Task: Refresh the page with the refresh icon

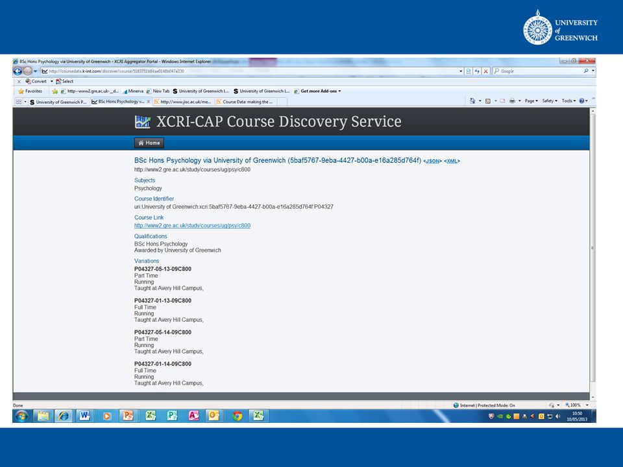Action: click(x=477, y=71)
